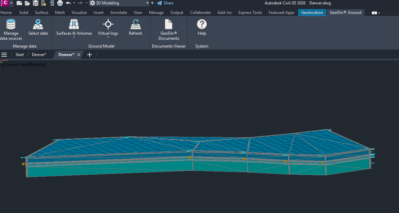Click the Virtual logs crosshair icon
This screenshot has width=399, height=213.
(x=108, y=24)
